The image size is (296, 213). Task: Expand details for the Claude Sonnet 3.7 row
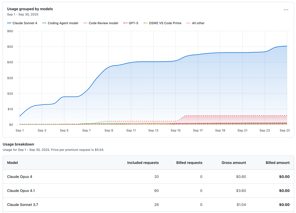pos(23,205)
